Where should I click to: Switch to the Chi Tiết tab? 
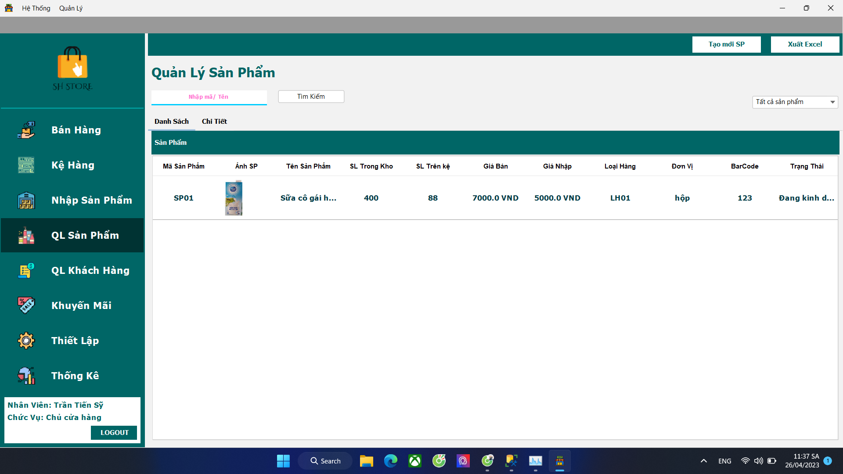[214, 122]
